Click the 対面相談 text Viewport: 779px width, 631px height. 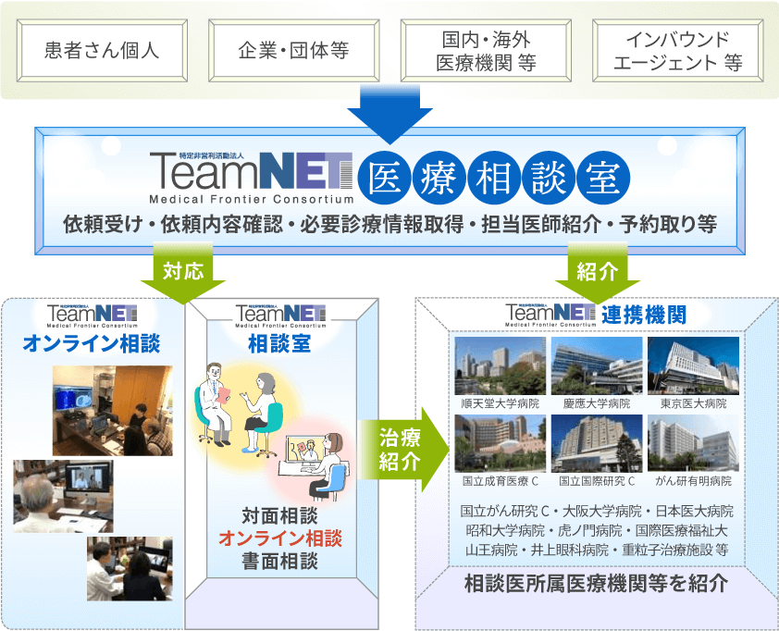[280, 516]
